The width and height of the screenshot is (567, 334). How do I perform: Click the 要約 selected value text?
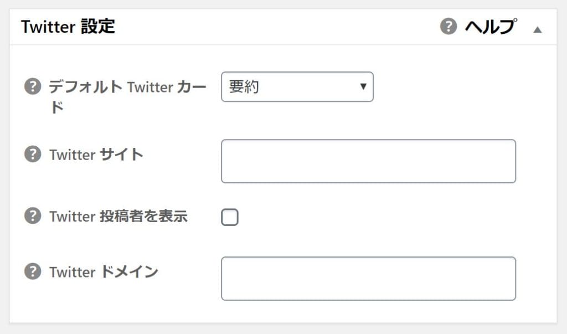tap(244, 87)
